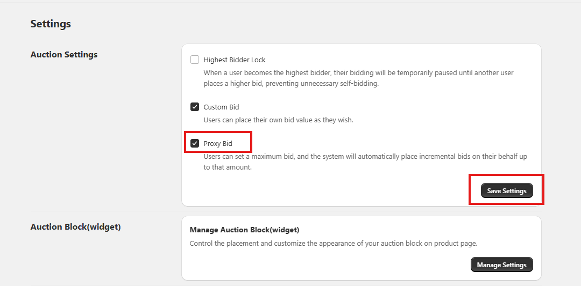581x286 pixels.
Task: Uncheck the Custom Bid checkbox
Action: pos(195,107)
